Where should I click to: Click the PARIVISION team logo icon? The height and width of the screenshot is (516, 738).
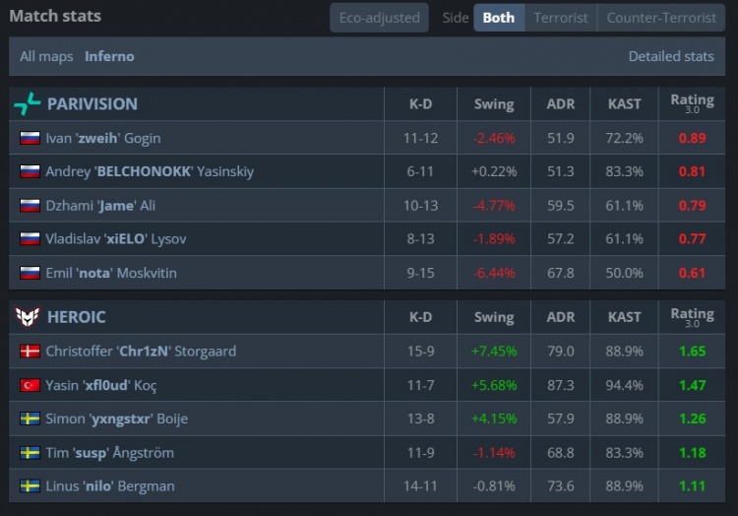coord(28,103)
